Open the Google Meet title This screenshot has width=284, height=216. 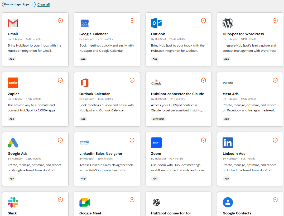[x=90, y=213]
